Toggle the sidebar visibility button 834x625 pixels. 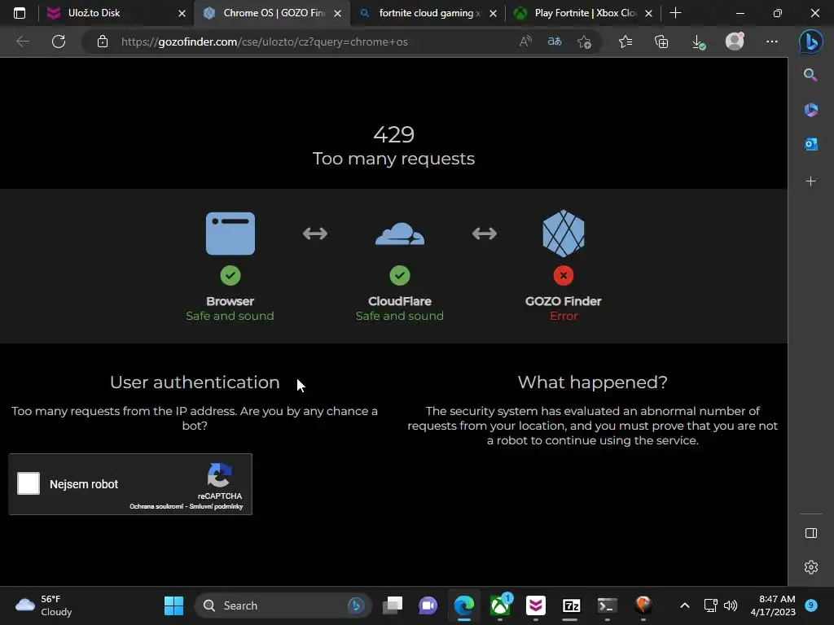[x=810, y=533]
